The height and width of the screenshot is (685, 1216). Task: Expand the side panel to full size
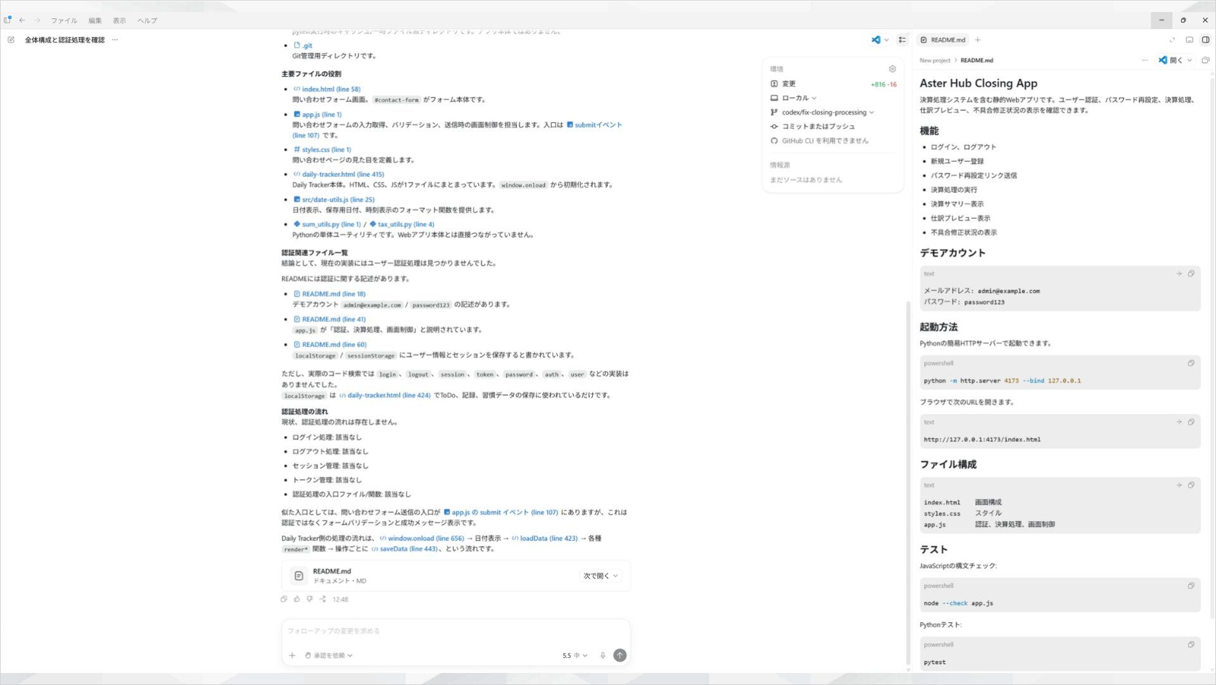point(1172,40)
